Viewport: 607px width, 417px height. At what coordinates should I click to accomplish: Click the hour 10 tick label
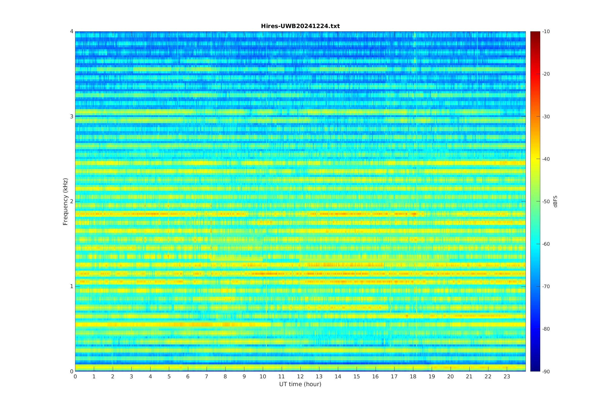tap(263, 377)
